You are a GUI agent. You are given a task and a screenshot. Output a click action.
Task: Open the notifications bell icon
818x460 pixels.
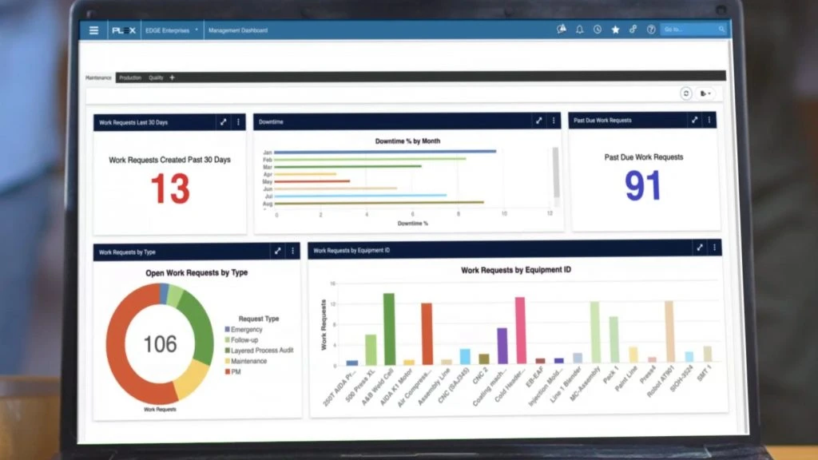click(x=580, y=30)
